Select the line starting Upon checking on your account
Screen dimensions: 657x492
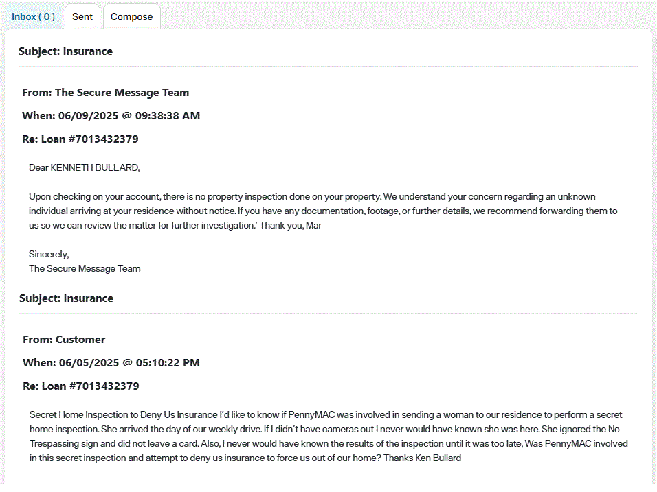pyautogui.click(x=312, y=197)
